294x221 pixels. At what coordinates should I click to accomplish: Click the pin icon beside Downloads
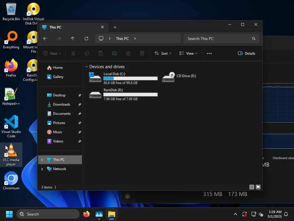point(80,104)
